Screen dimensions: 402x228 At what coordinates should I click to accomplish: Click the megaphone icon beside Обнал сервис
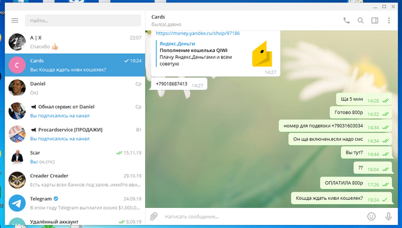[x=33, y=107]
